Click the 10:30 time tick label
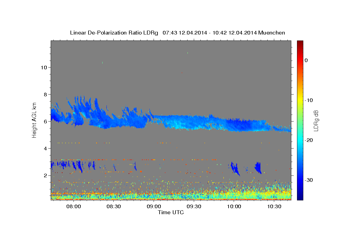Screen dimensions: 360x240 [274, 207]
